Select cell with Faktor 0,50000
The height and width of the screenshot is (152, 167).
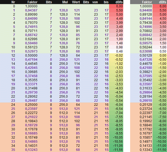[31, 55]
